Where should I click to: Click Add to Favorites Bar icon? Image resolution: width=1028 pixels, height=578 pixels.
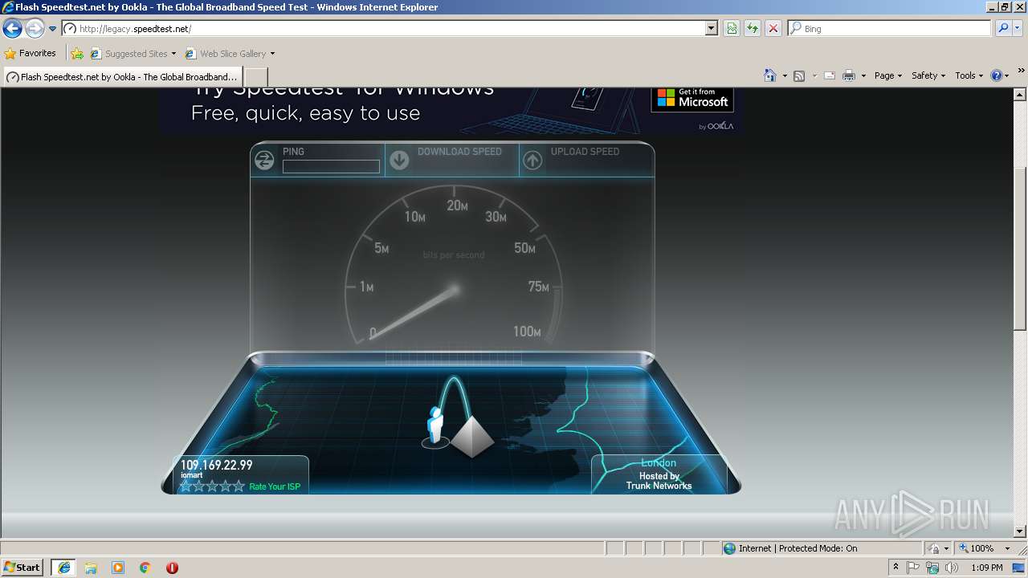77,54
